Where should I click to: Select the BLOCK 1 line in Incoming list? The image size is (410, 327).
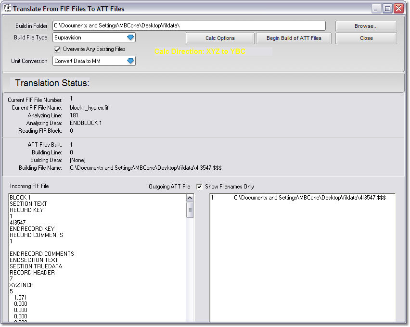tap(20, 198)
